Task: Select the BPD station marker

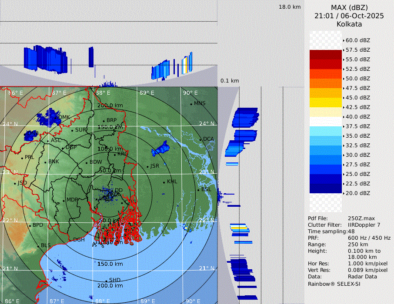Action: click(30, 225)
